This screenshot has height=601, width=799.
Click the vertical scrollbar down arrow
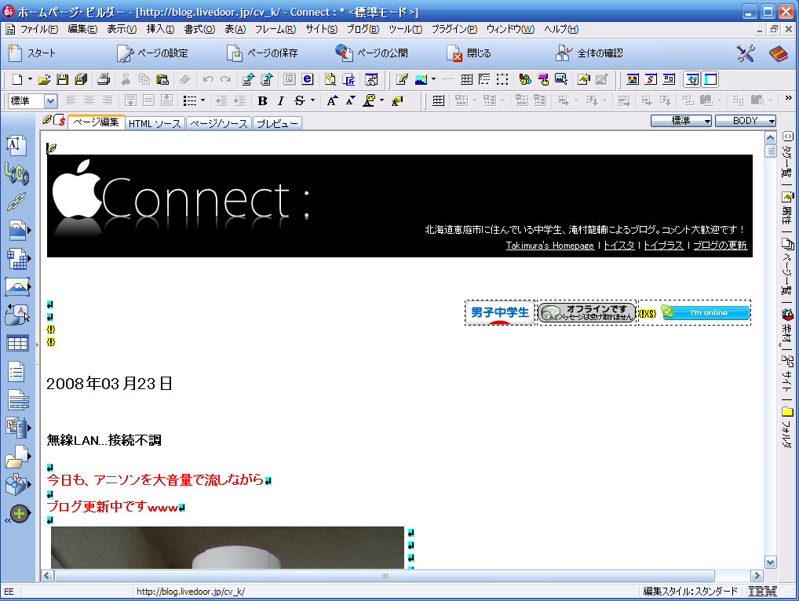[771, 563]
